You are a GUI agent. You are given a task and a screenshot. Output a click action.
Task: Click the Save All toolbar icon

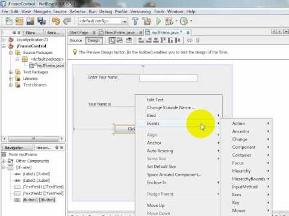point(42,21)
